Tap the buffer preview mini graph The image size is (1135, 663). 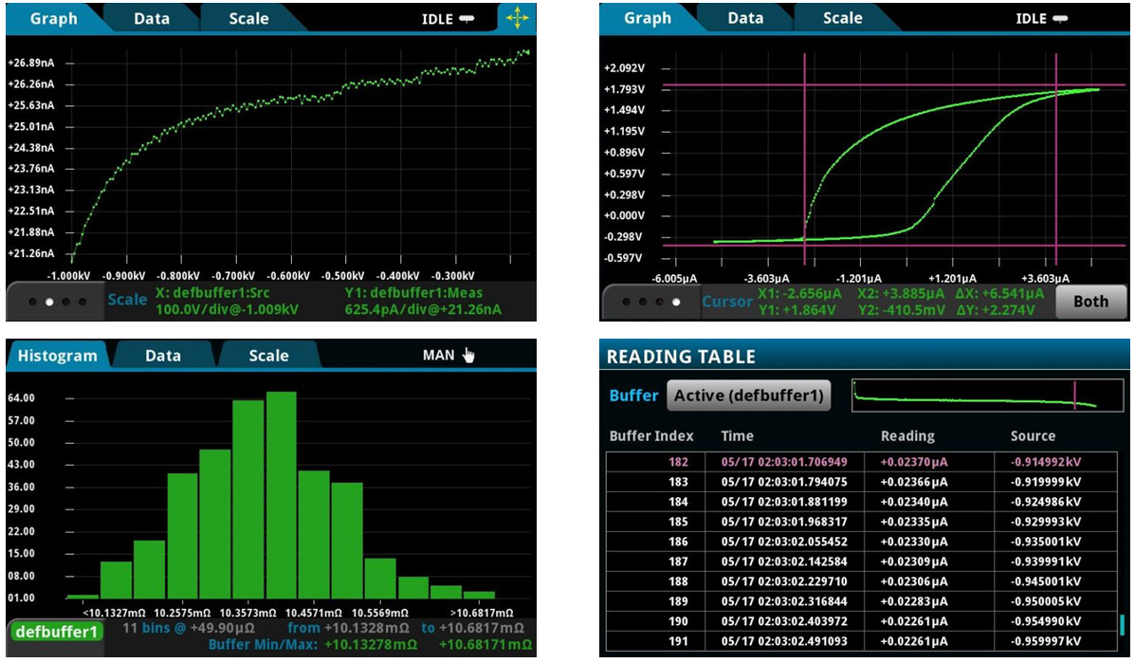(990, 396)
